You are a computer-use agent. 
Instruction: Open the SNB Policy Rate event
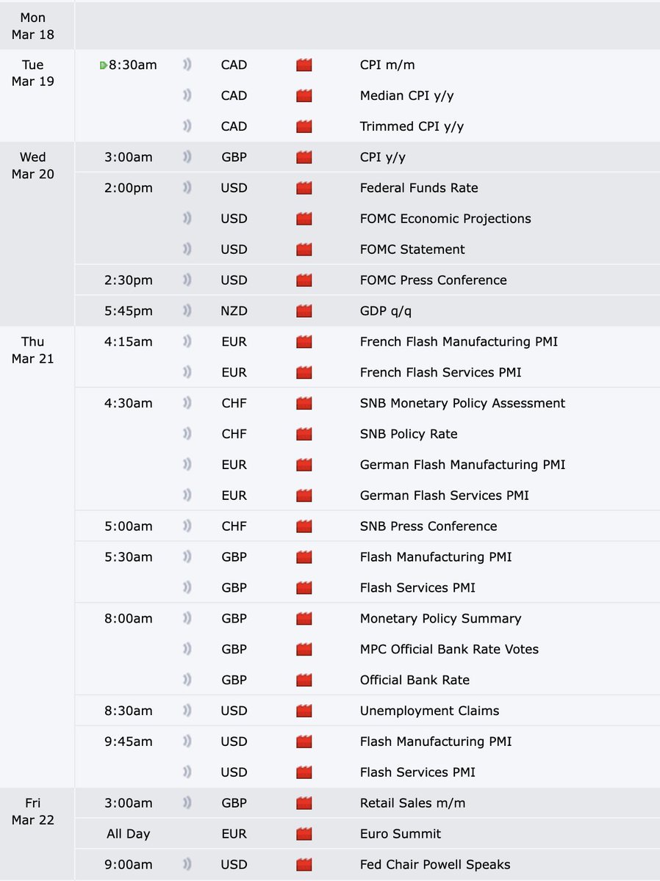(x=409, y=434)
